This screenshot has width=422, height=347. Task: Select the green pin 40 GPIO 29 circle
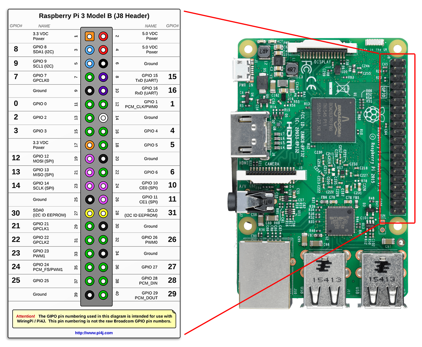tap(103, 295)
